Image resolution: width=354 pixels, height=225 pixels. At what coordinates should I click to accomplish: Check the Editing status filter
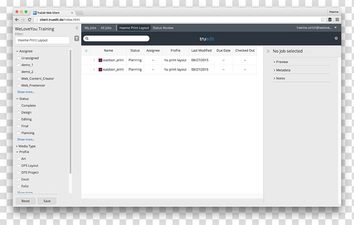tap(19, 119)
